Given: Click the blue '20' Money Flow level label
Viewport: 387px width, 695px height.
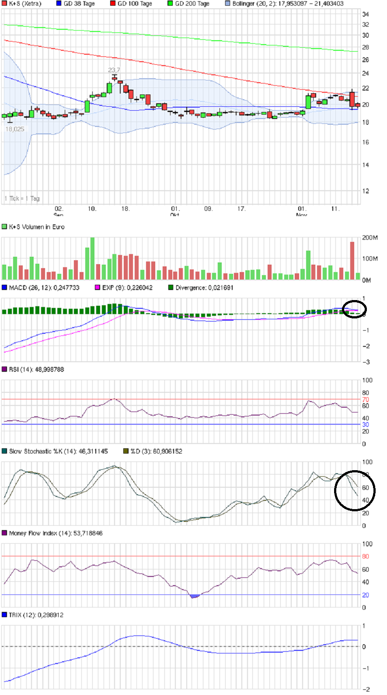Looking at the screenshot, I should (x=366, y=595).
